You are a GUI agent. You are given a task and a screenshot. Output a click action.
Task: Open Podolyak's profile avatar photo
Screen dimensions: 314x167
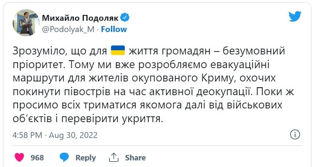(x=26, y=22)
